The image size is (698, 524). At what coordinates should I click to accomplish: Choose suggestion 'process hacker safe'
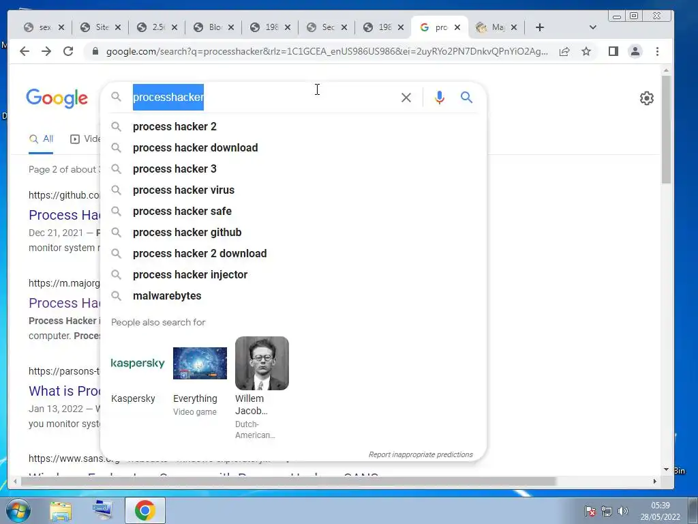click(x=293, y=212)
